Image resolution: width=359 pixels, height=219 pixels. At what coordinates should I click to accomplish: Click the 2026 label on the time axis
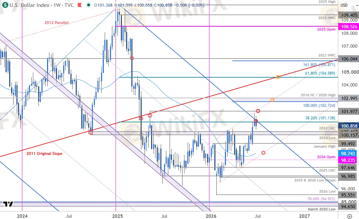211,216
